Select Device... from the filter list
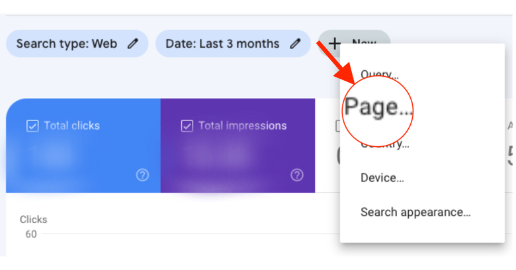516x270 pixels. [382, 178]
